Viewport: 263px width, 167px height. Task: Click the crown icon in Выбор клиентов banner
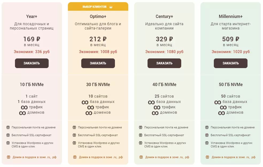[111, 7]
